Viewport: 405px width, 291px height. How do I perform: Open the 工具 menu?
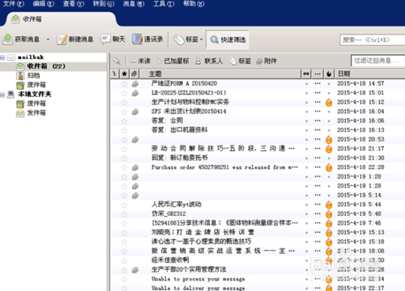tap(164, 4)
